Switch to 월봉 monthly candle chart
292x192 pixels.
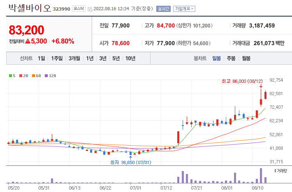246,58
